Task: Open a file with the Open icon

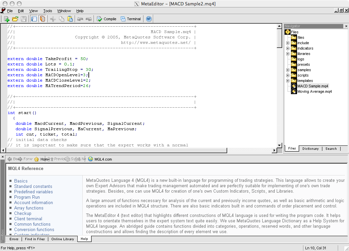Action: coord(16,19)
